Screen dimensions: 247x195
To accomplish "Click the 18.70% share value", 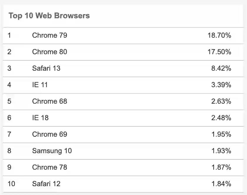I will click(219, 35).
